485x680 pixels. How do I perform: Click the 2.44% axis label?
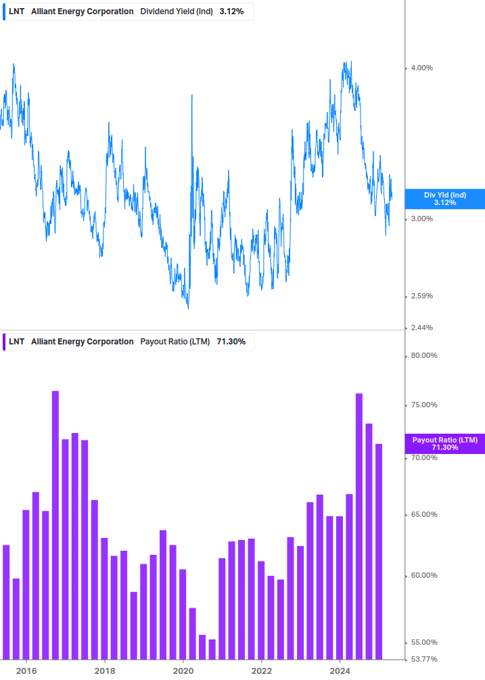pos(421,328)
